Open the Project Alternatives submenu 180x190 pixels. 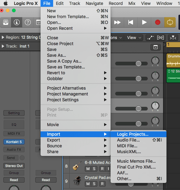[76, 88]
